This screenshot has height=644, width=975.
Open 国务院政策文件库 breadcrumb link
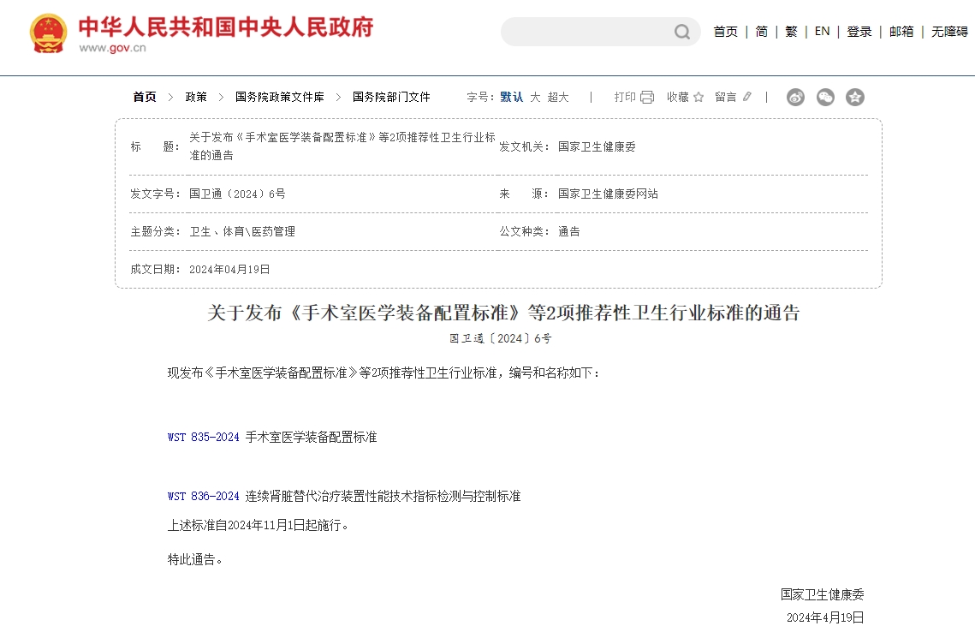[x=280, y=97]
